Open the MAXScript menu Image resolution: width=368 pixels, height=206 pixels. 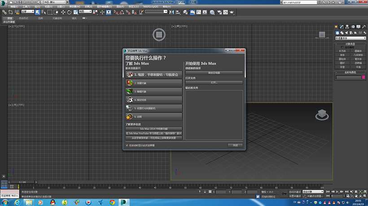(150, 7)
